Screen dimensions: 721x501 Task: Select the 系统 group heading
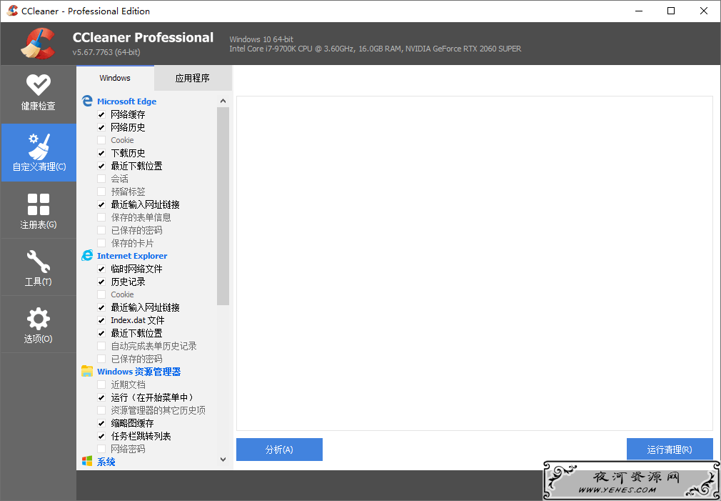[x=106, y=462]
